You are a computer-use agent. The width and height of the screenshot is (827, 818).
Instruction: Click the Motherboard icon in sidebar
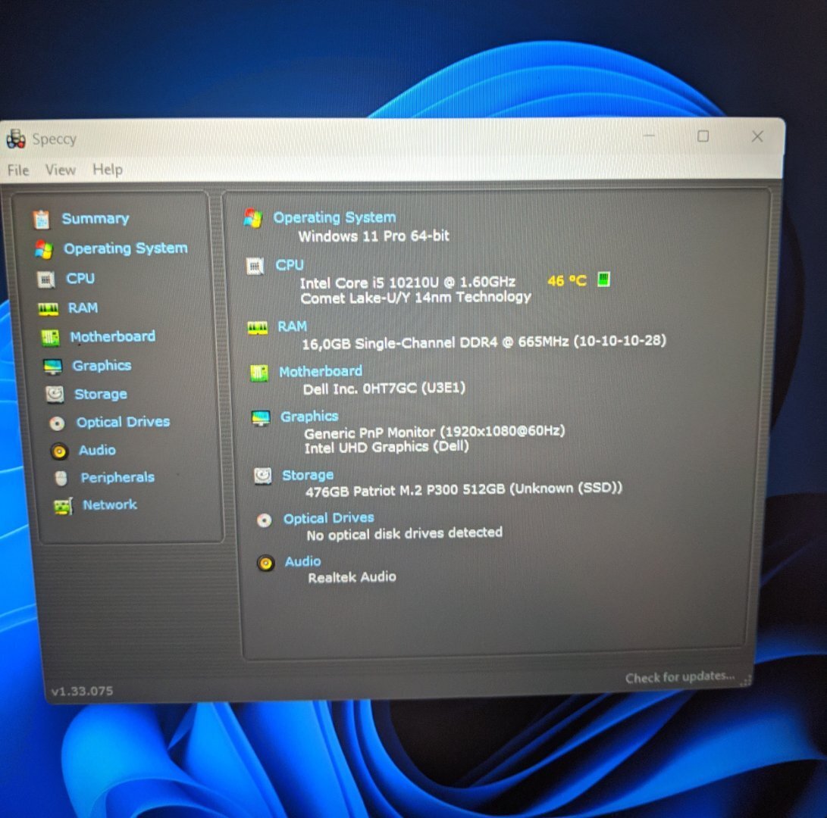point(51,337)
